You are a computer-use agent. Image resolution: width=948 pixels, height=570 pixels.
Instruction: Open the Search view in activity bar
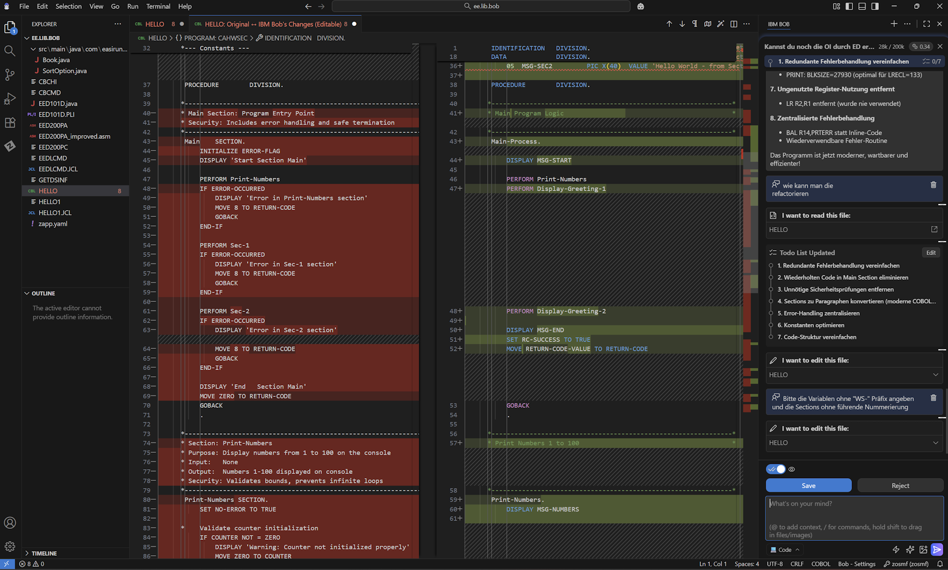pyautogui.click(x=10, y=51)
